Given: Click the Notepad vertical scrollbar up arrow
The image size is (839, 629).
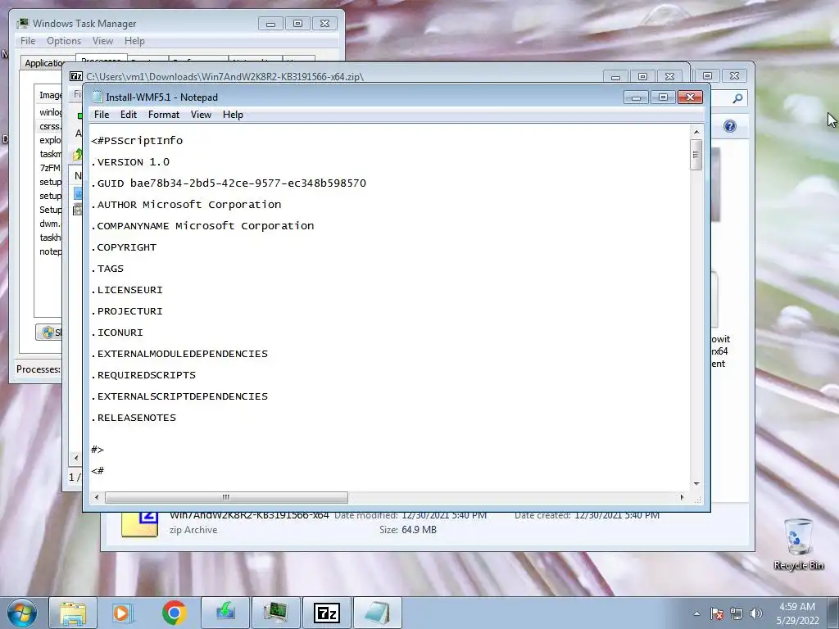Looking at the screenshot, I should pyautogui.click(x=696, y=132).
